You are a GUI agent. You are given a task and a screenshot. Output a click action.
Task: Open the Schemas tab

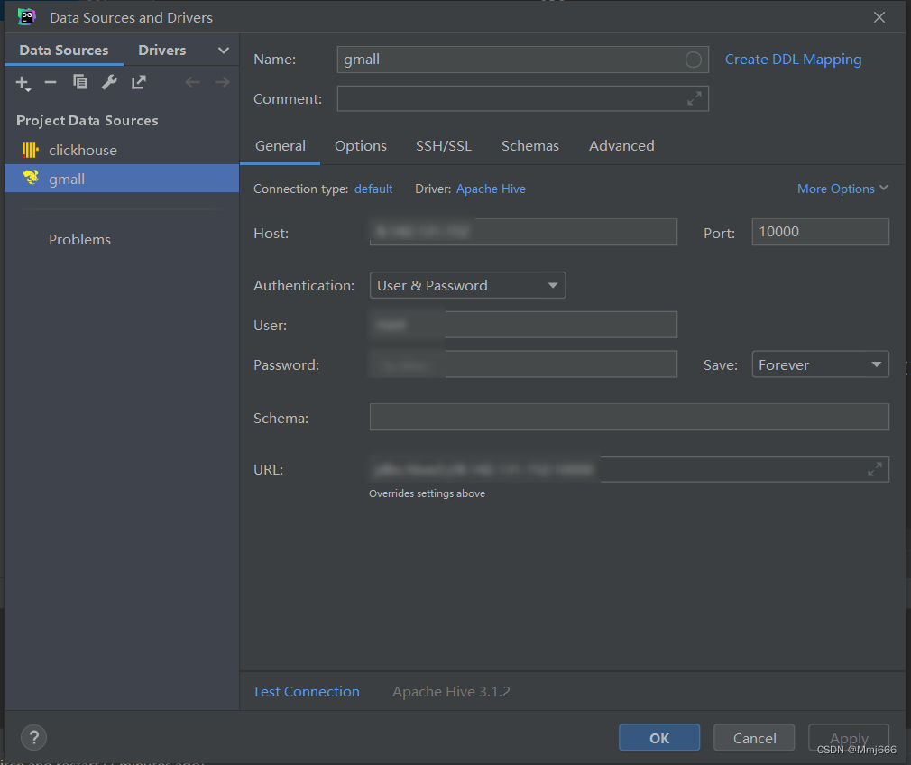click(x=529, y=145)
